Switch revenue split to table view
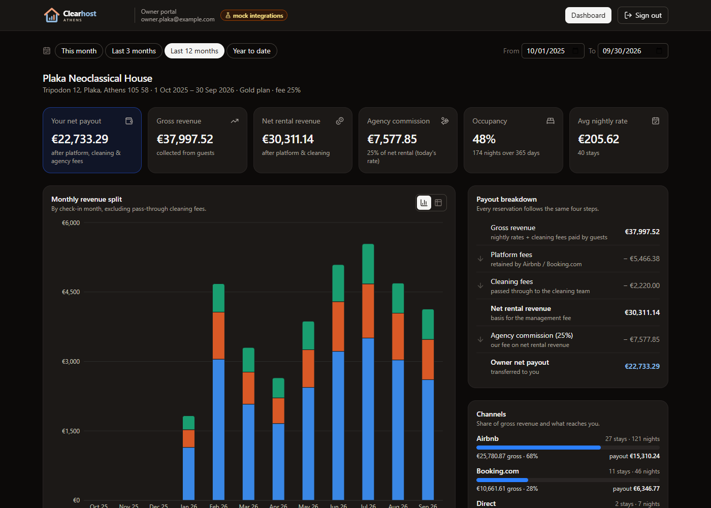Screen dimensions: 711x508 coord(438,203)
